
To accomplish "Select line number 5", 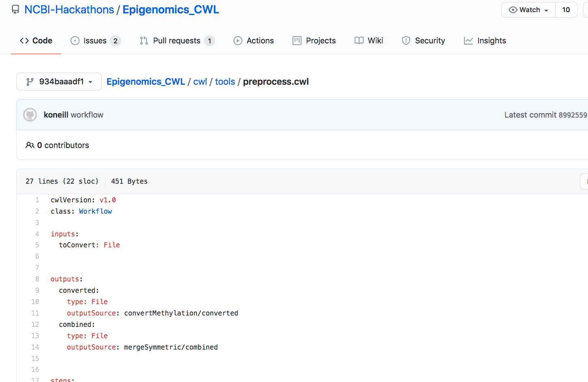I will [x=37, y=245].
